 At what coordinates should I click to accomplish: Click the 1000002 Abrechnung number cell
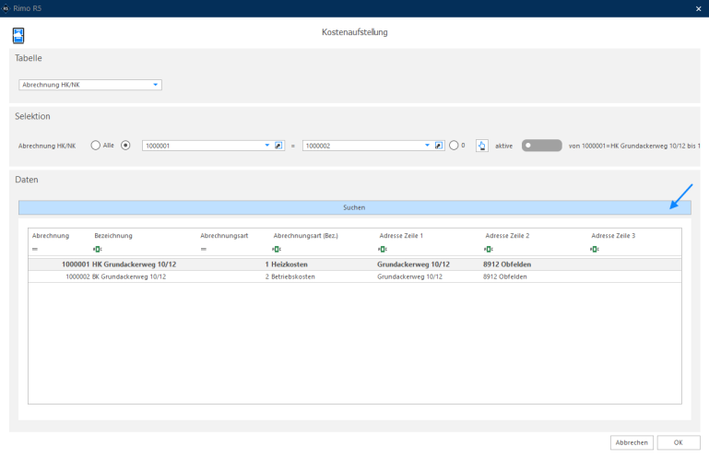pyautogui.click(x=77, y=276)
